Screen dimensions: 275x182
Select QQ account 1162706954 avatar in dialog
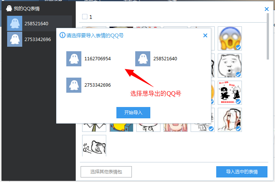click(74, 59)
